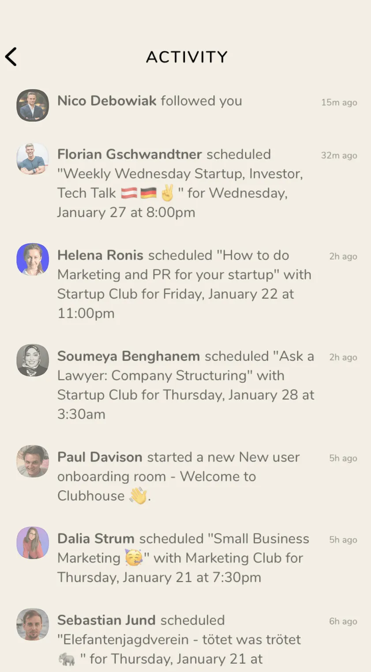Viewport: 371px width, 672px height.
Task: Tap the Dalia Strum name
Action: [x=96, y=539]
